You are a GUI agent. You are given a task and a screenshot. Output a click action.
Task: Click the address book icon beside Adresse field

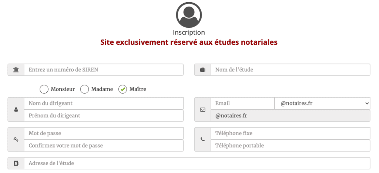point(16,163)
